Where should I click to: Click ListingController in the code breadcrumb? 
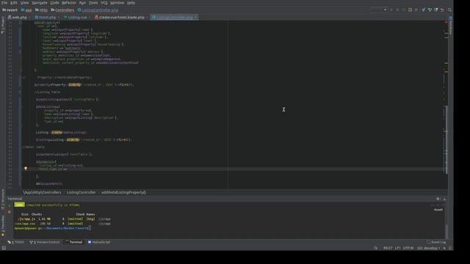pos(82,192)
